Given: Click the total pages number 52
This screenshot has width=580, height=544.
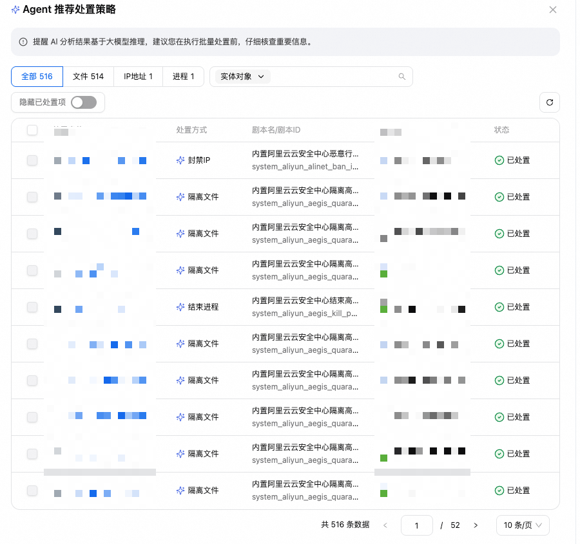Looking at the screenshot, I should click(x=455, y=525).
